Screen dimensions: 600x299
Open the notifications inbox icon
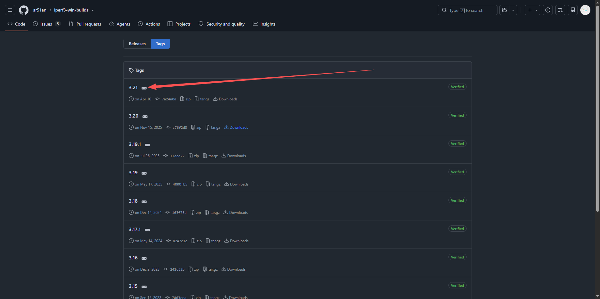point(573,10)
